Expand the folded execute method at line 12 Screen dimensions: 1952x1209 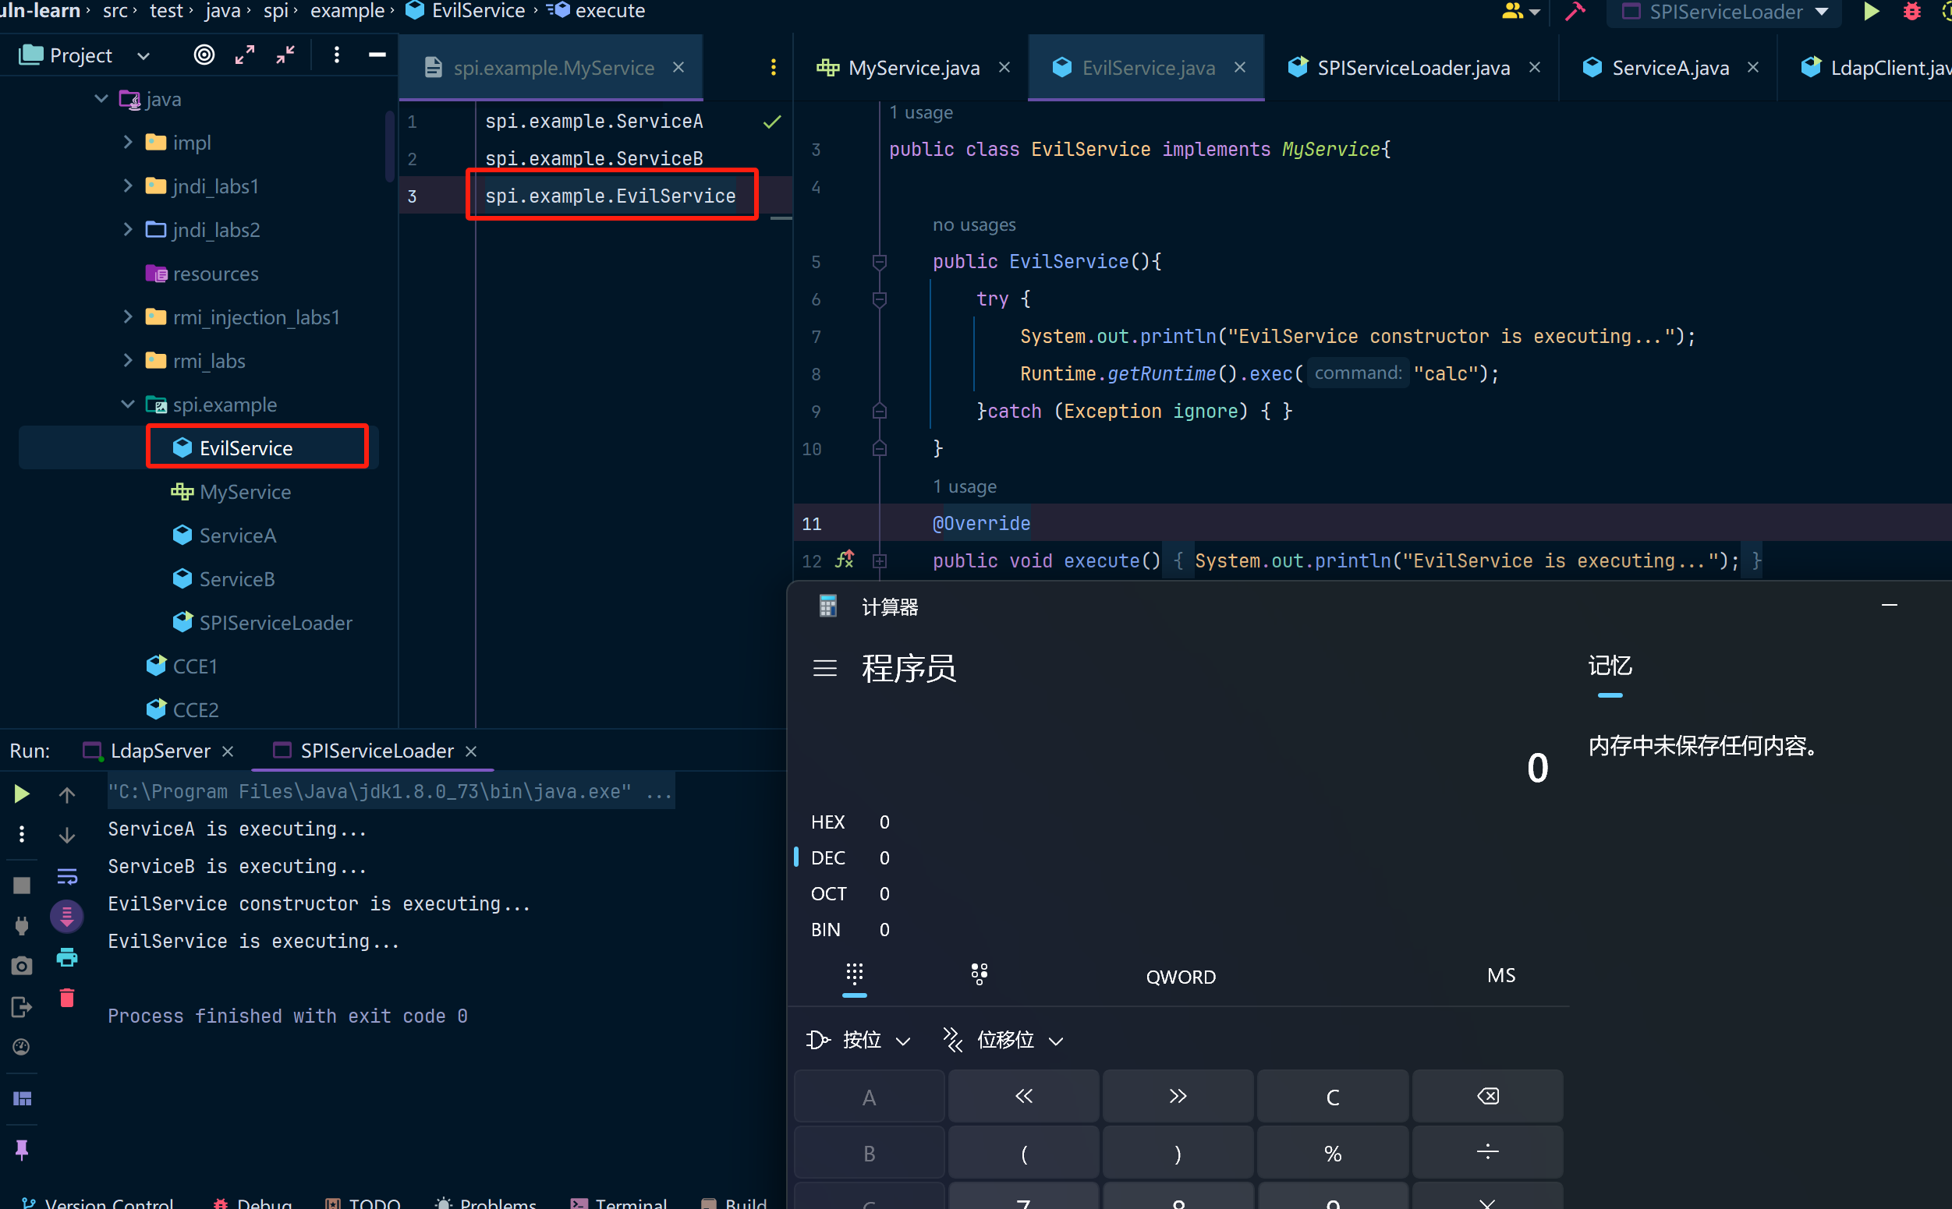coord(879,560)
